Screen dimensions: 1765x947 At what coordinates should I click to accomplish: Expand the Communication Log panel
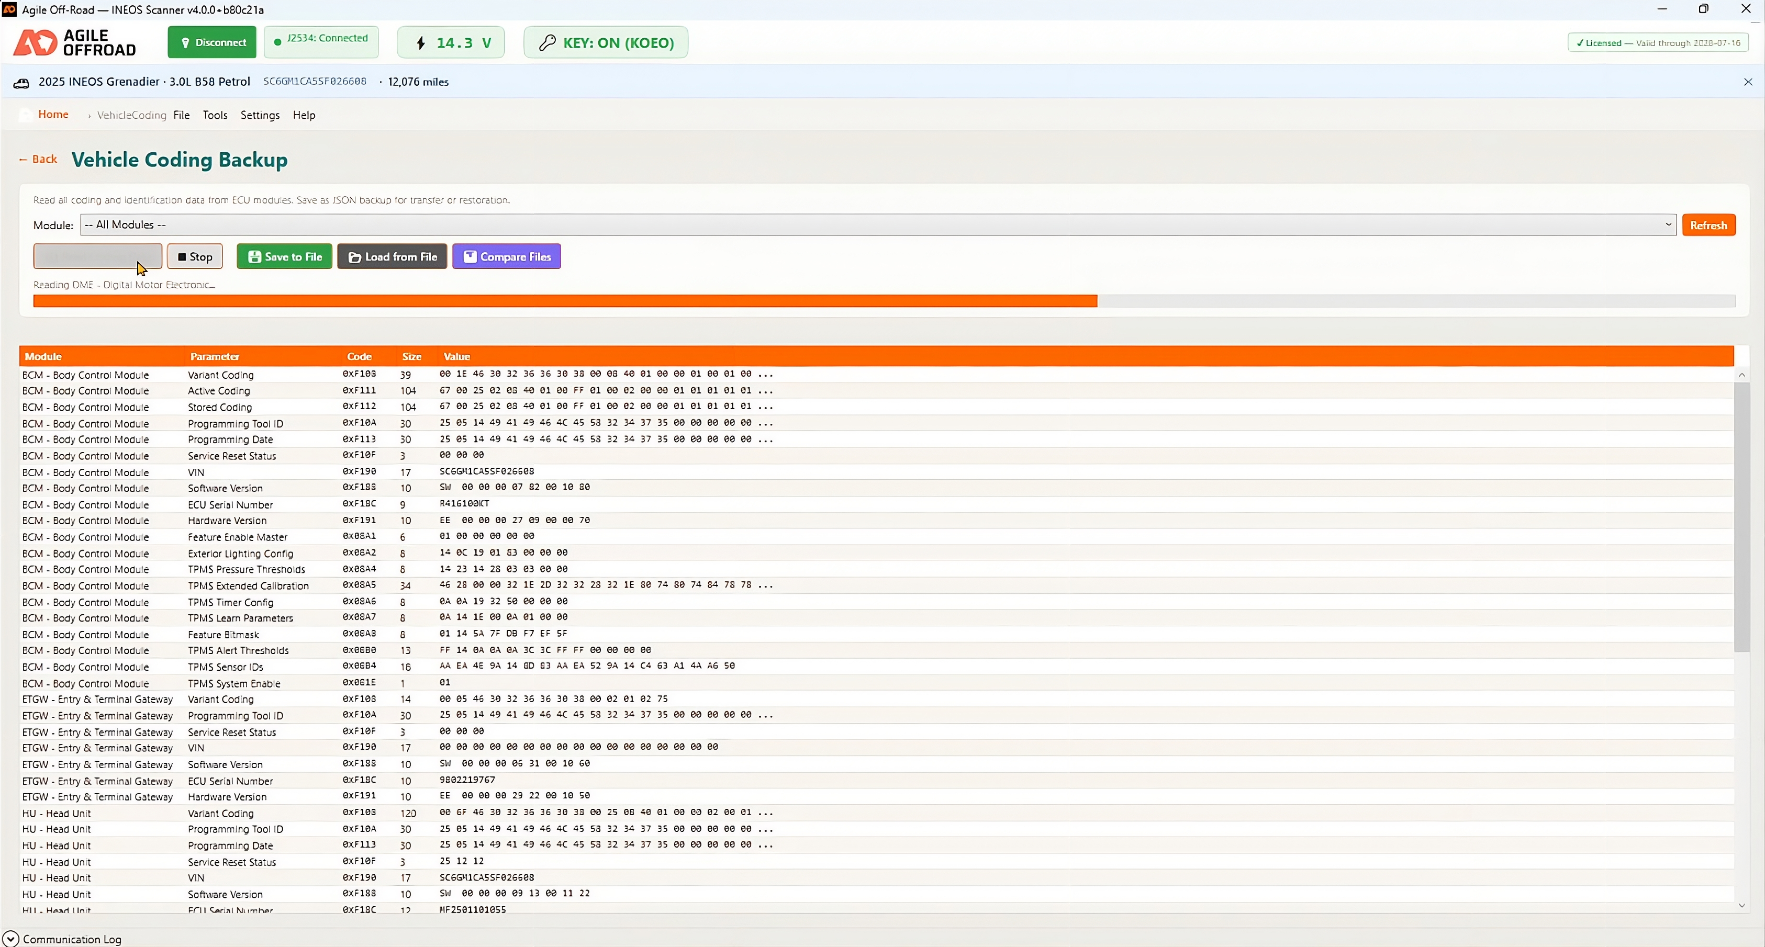click(x=10, y=939)
